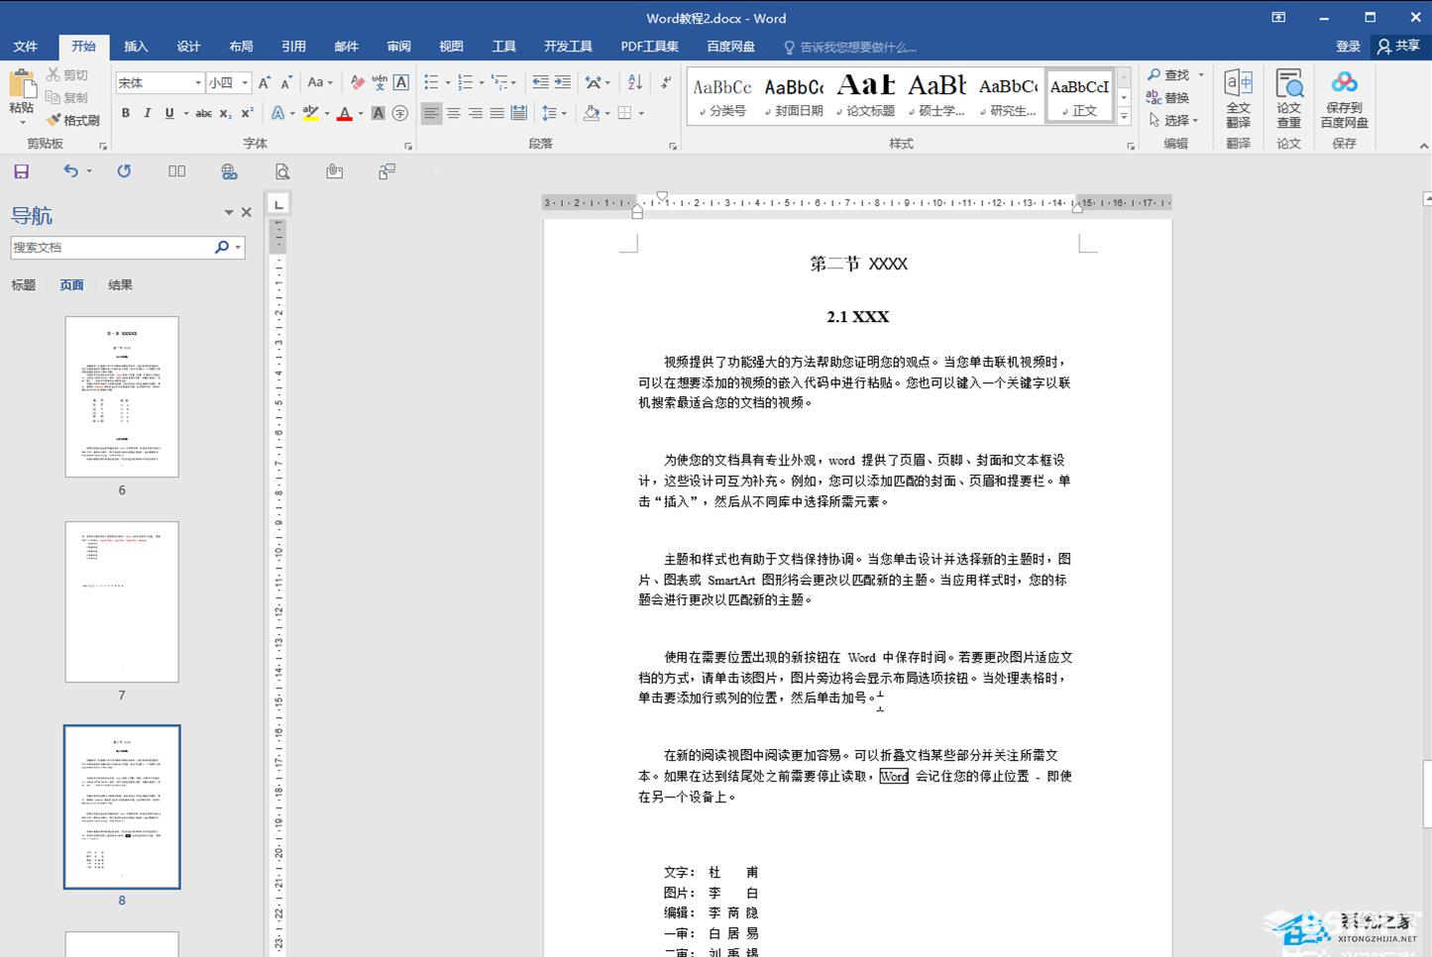Select page 7 thumbnail in navigation pane

122,602
